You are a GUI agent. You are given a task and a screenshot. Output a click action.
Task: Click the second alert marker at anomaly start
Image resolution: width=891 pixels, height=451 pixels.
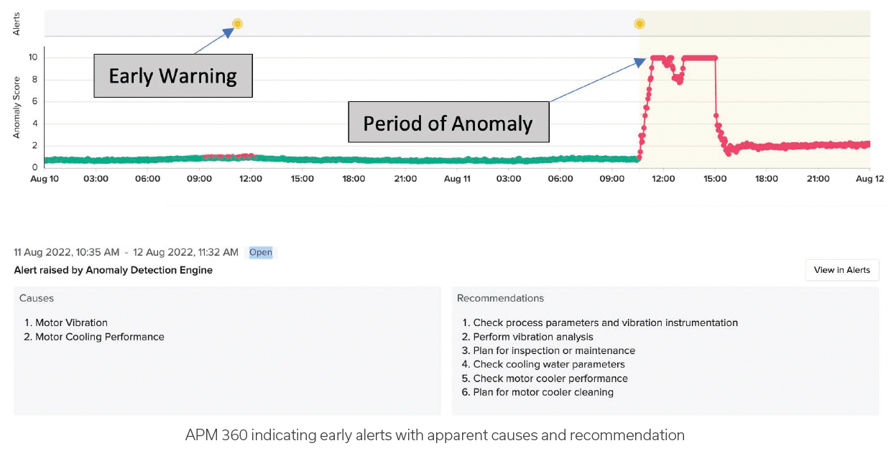(639, 24)
